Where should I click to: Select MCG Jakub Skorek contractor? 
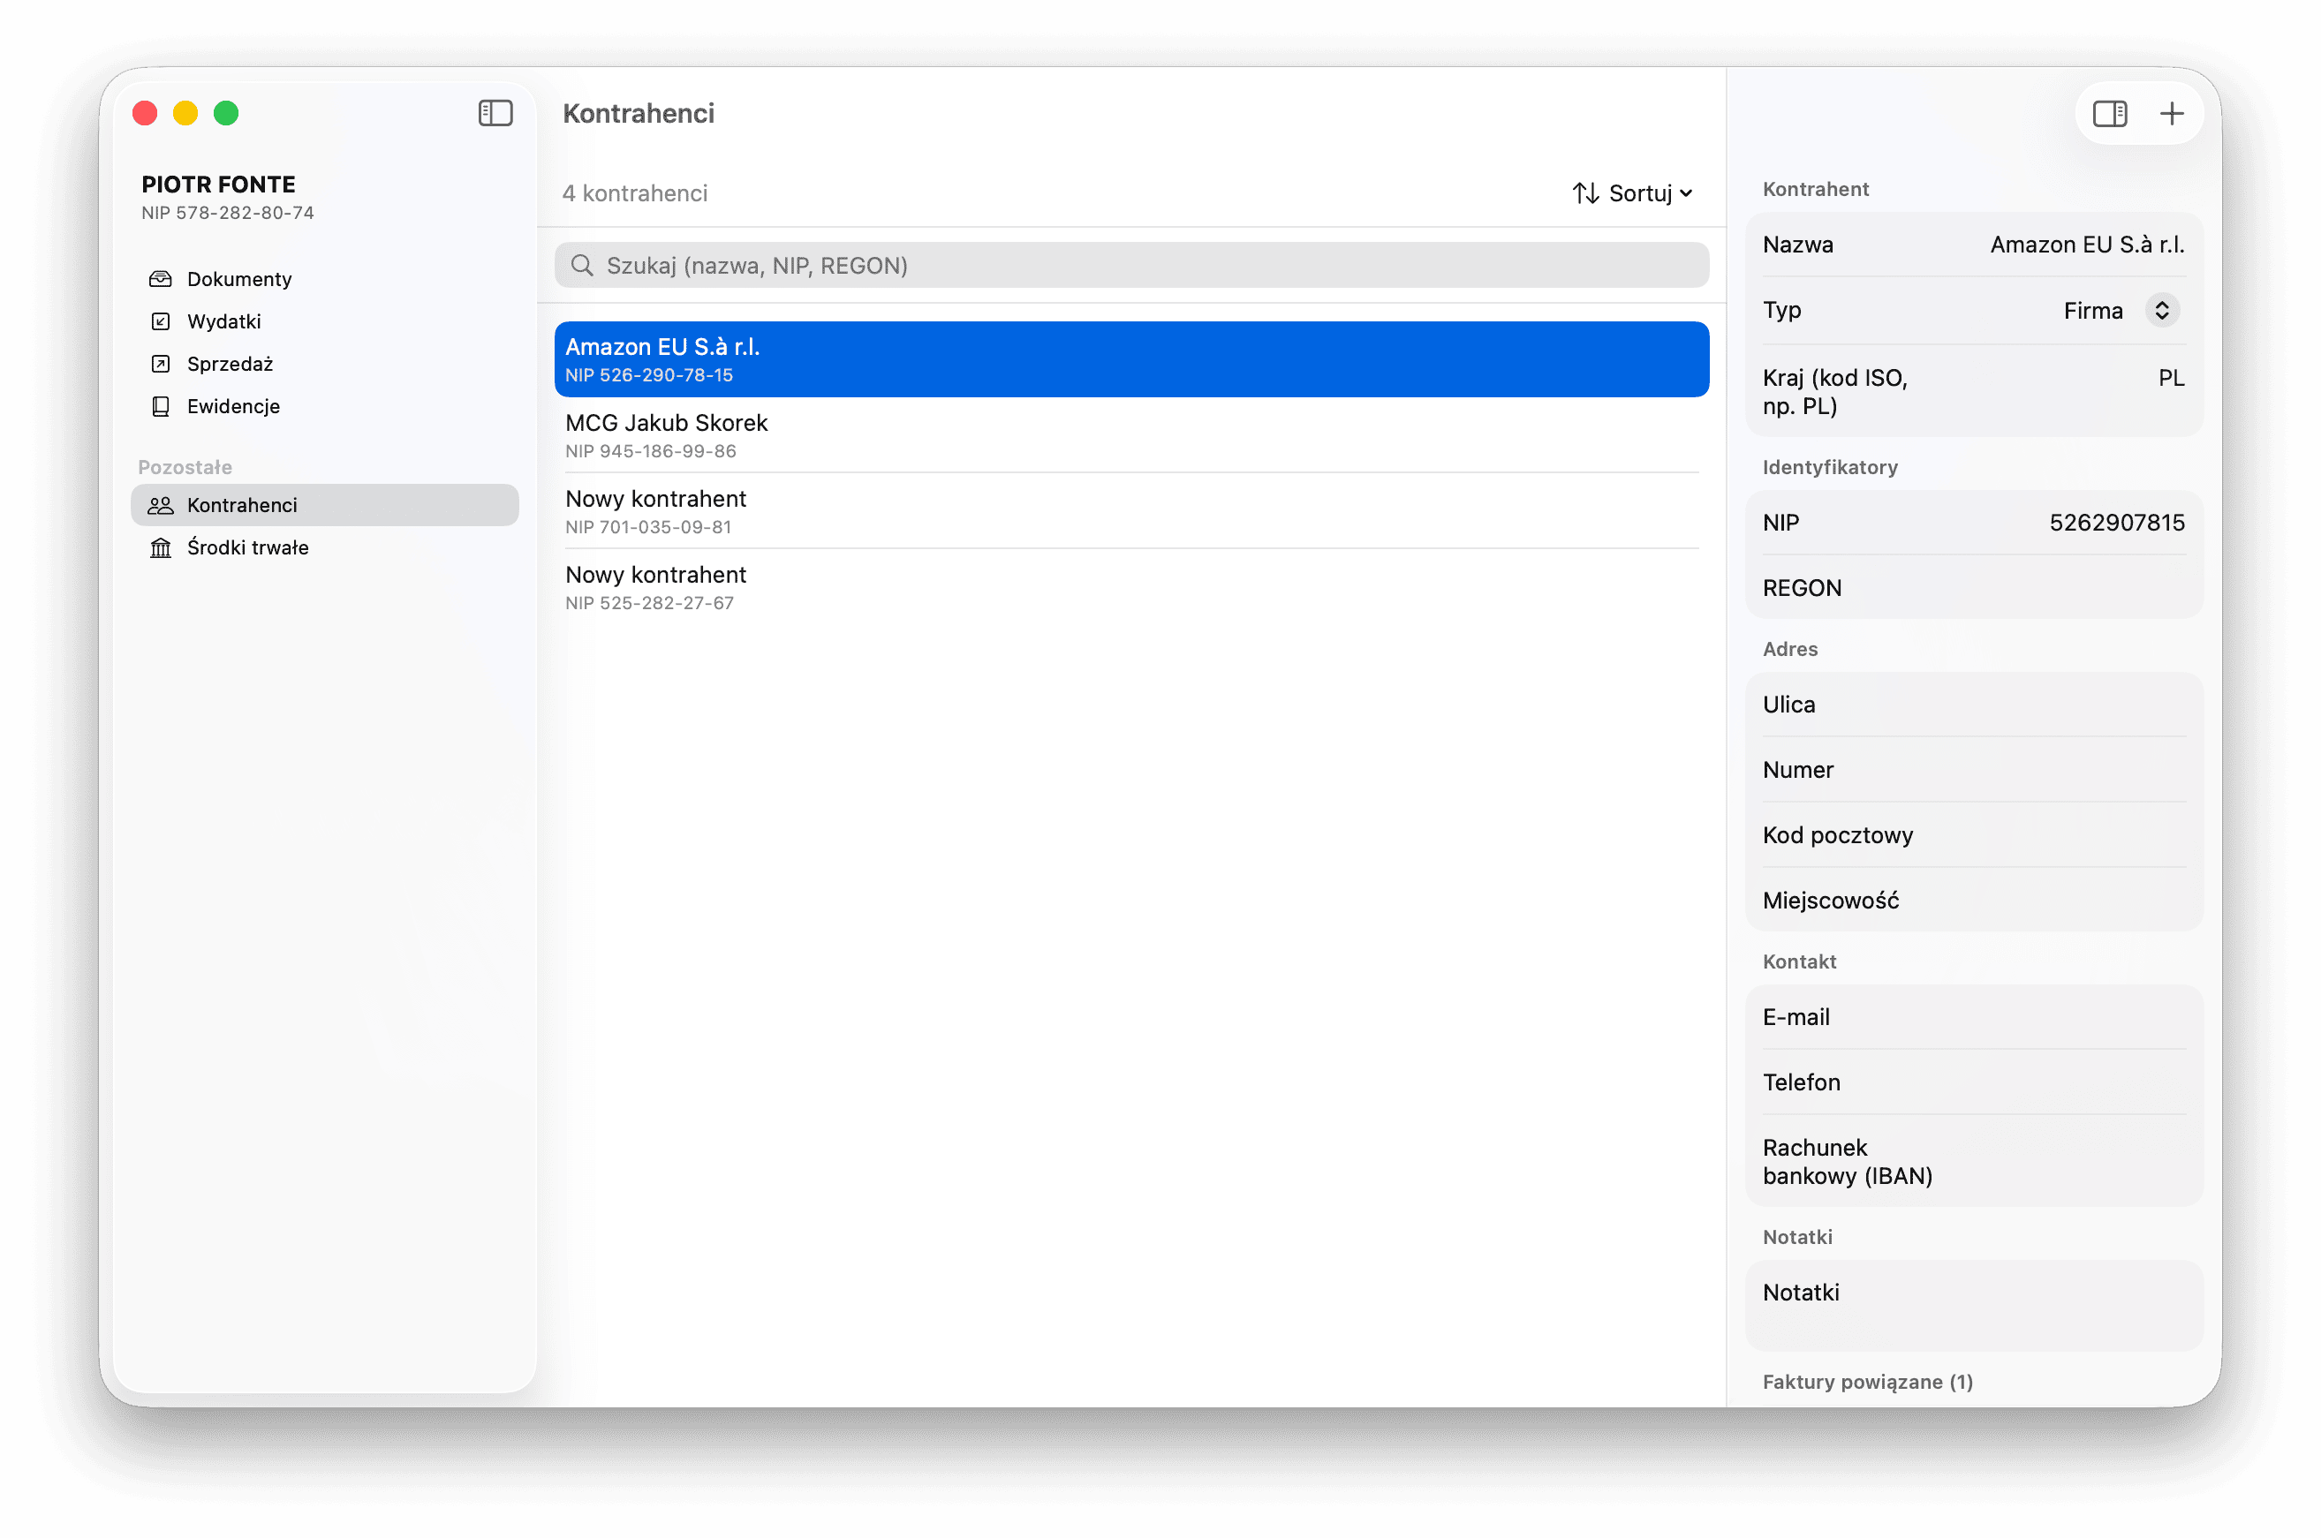tap(1131, 435)
